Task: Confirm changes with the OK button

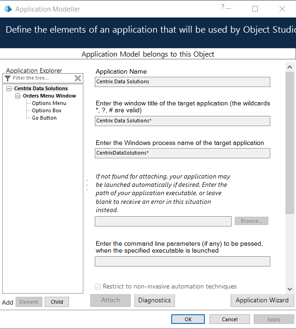Action: 188,319
